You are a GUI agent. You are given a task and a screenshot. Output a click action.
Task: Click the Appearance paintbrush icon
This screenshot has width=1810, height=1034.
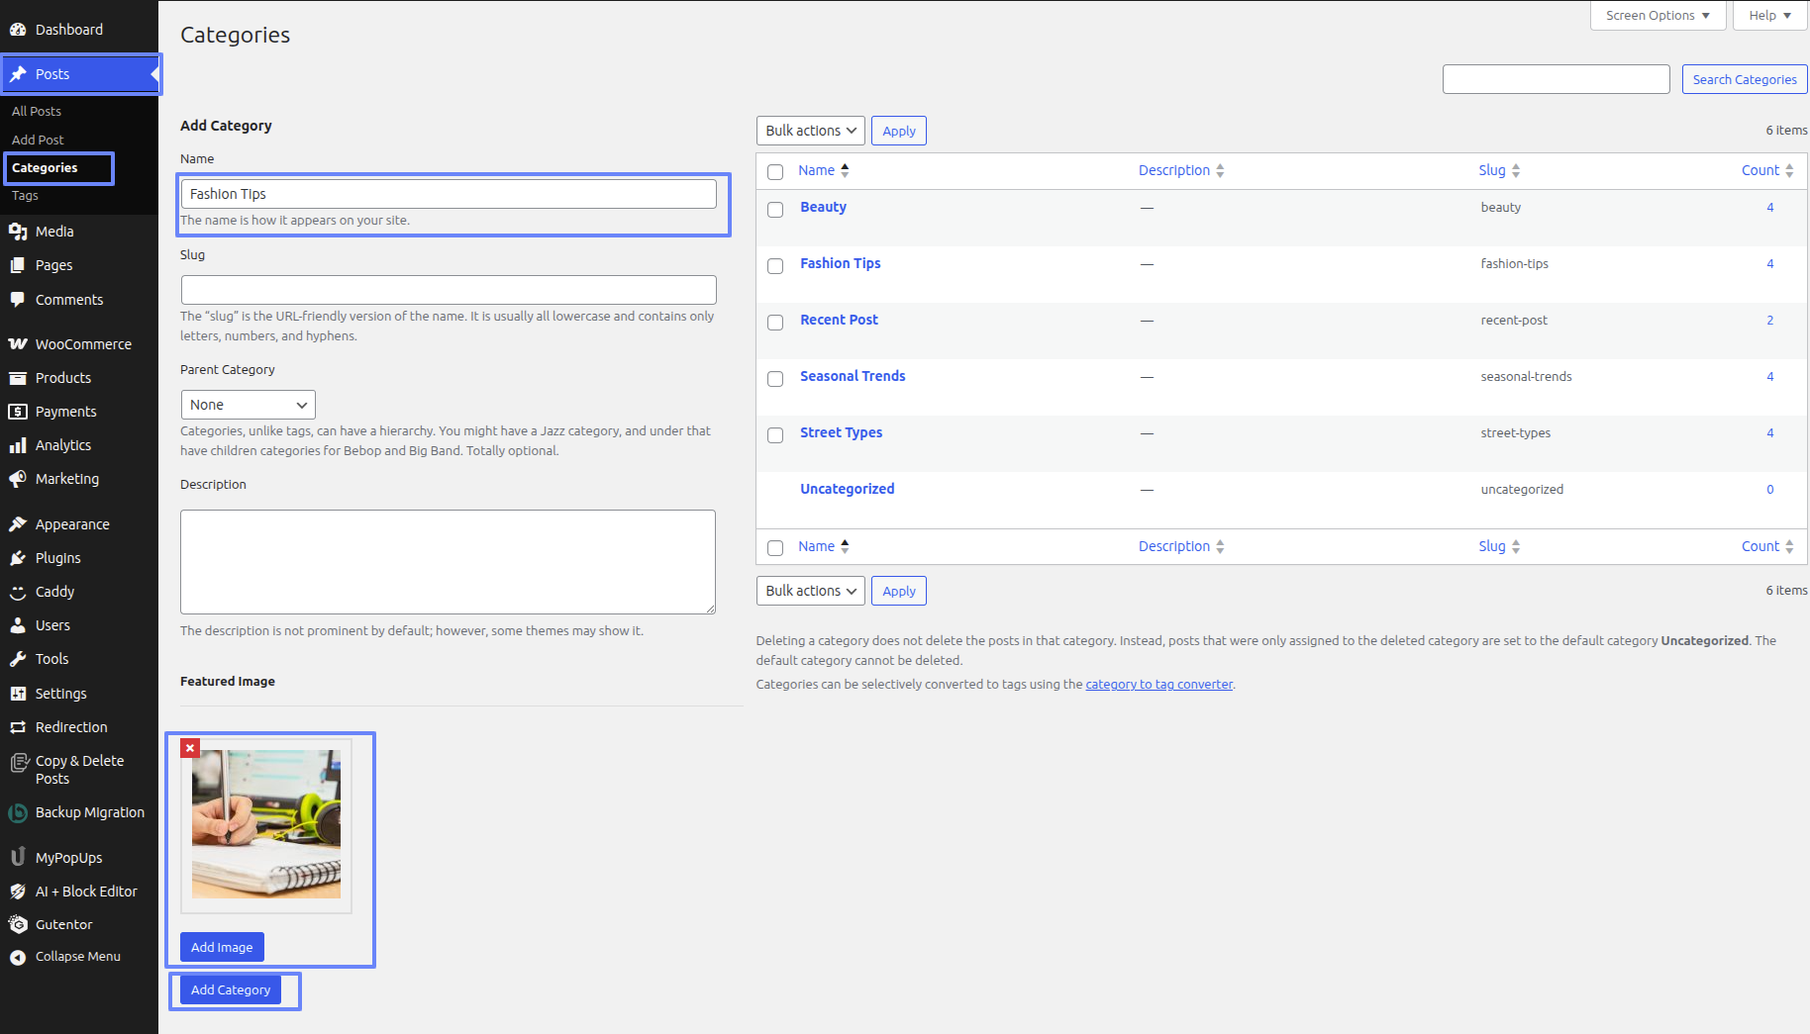pyautogui.click(x=18, y=524)
